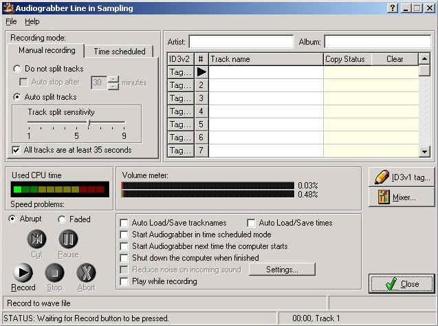Click the ID3v2 column header
The height and width of the screenshot is (326, 438).
point(181,59)
